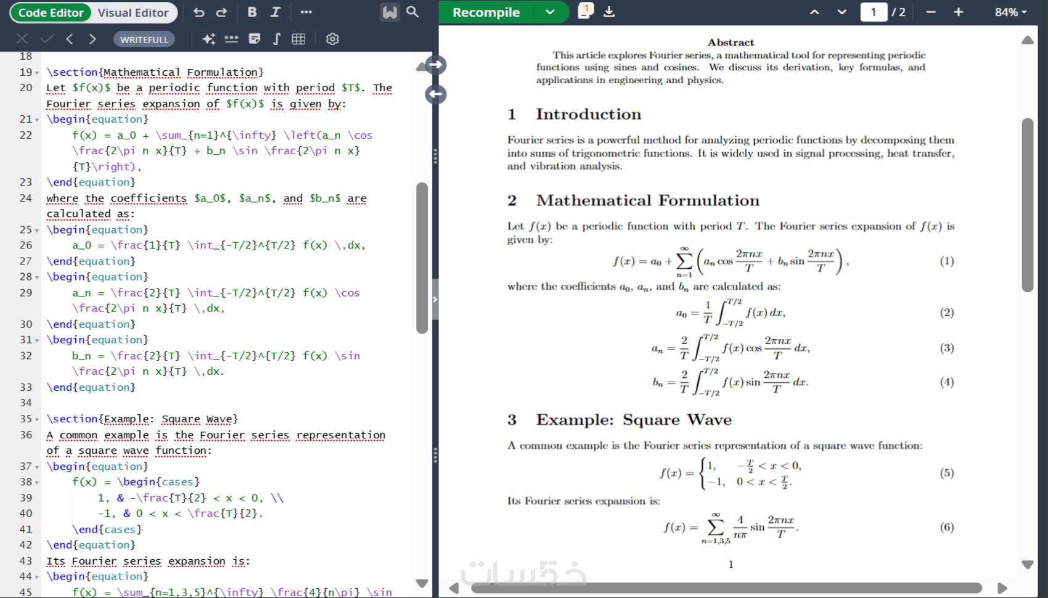
Task: Open the table generator icon
Action: click(x=298, y=39)
